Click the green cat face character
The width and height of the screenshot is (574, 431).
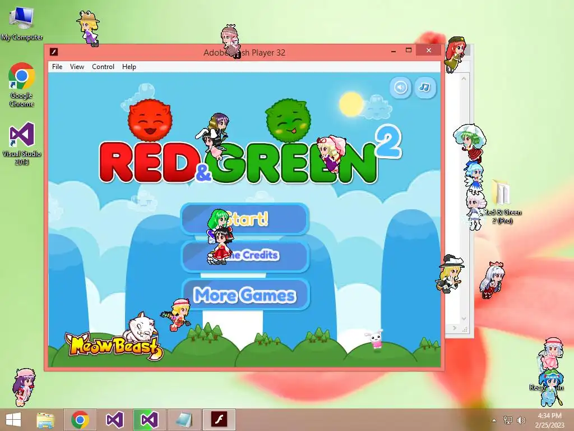pos(288,120)
